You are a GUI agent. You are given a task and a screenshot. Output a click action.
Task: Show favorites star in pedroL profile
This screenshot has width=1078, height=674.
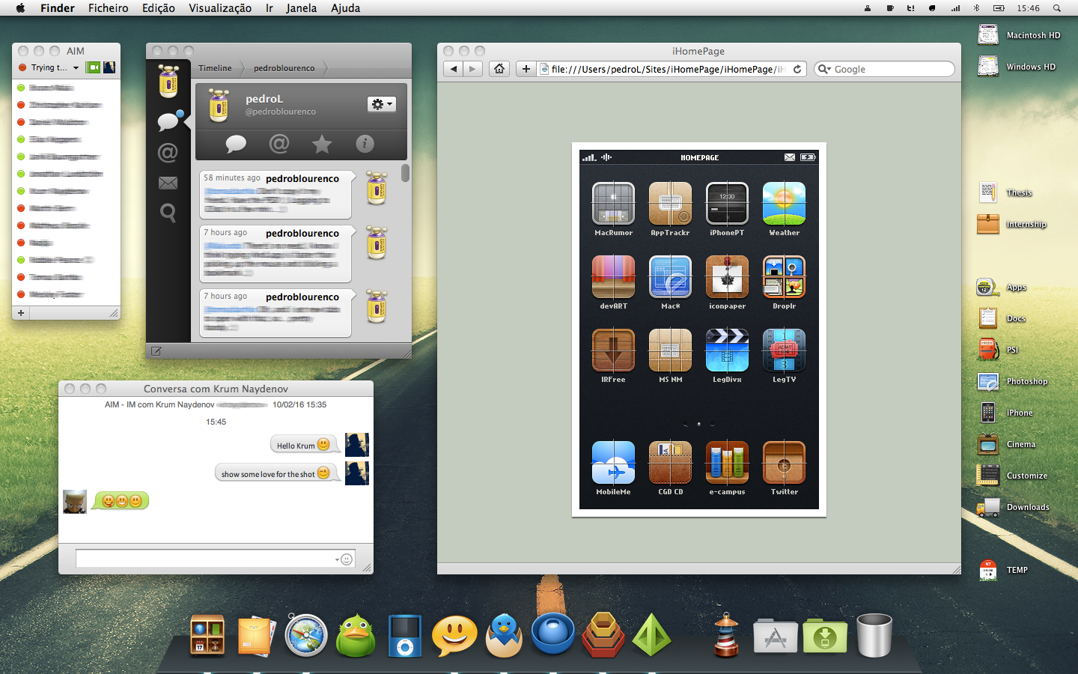pyautogui.click(x=322, y=144)
